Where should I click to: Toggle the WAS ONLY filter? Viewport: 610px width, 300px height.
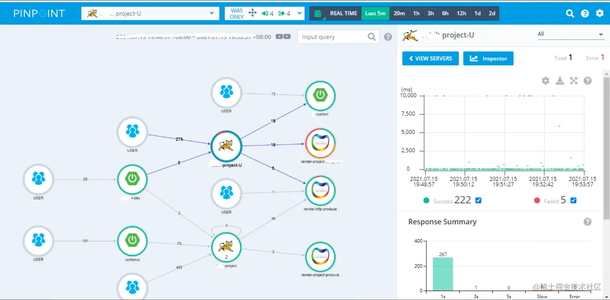click(x=237, y=13)
